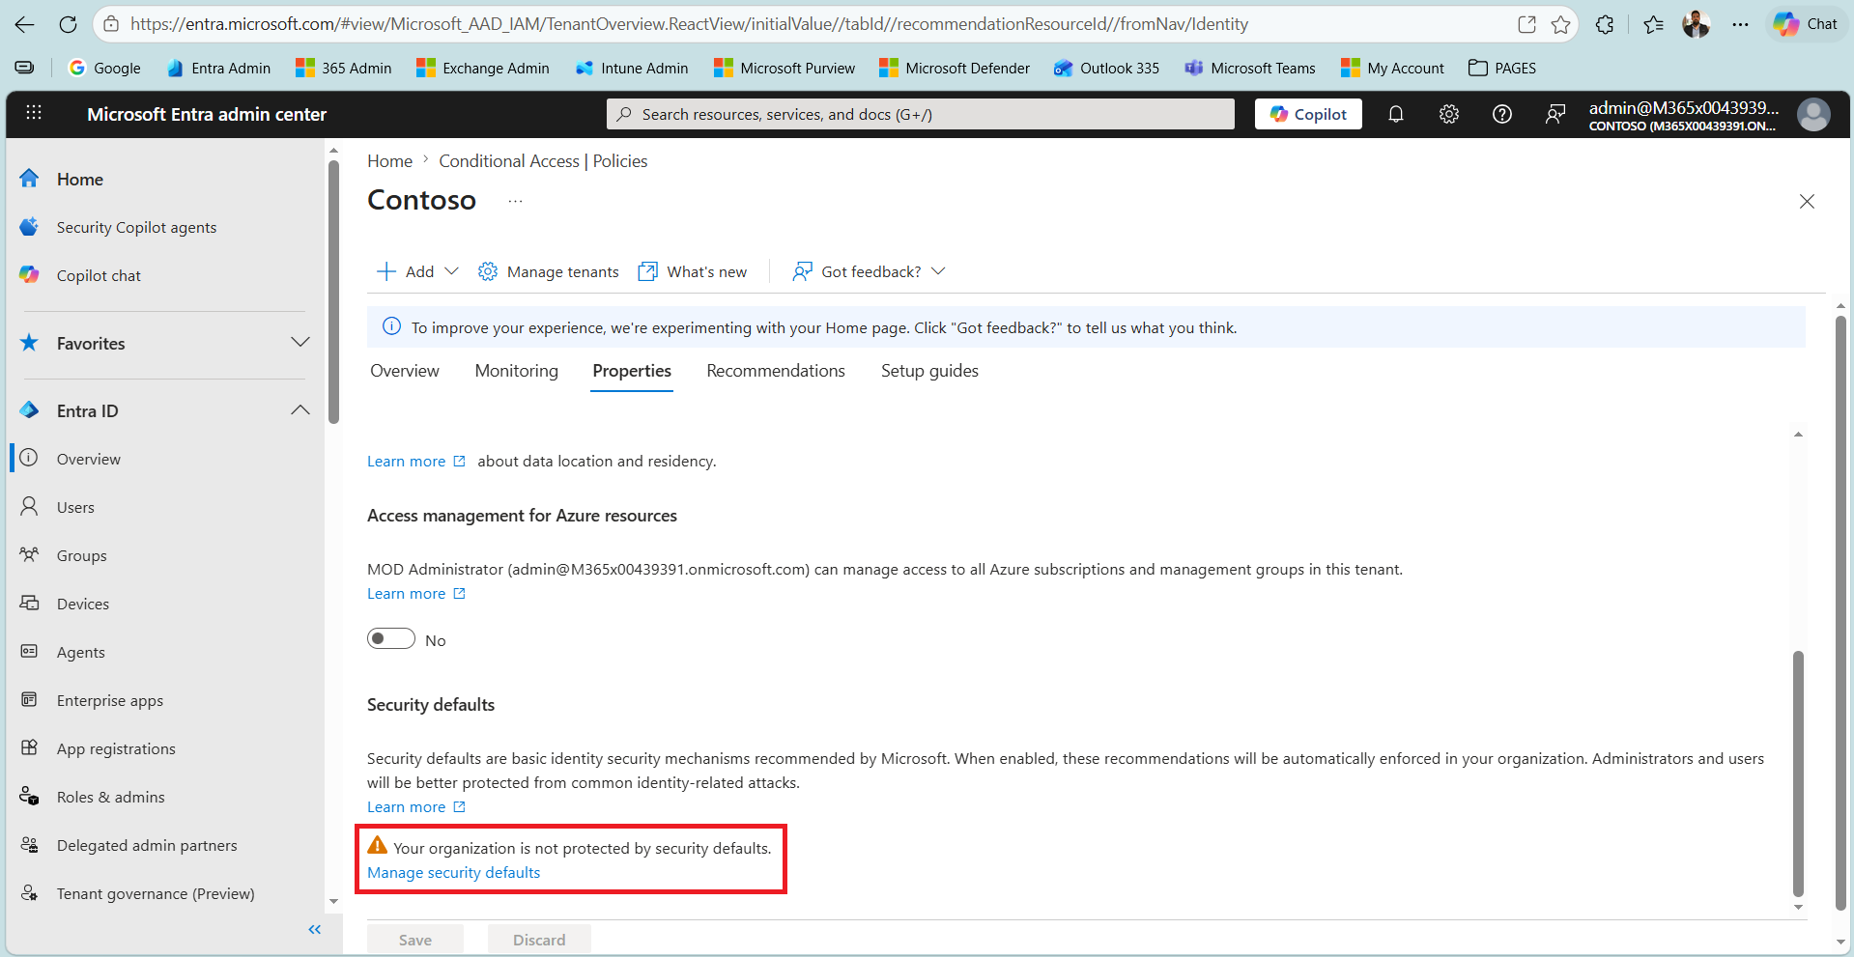Open Exchange Admin bookmark
1854x957 pixels.
tap(482, 68)
